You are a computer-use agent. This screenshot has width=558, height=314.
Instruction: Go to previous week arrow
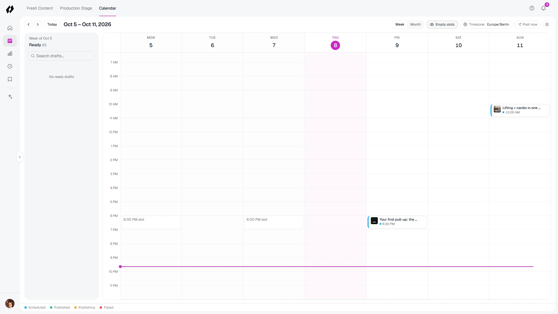tap(28, 24)
